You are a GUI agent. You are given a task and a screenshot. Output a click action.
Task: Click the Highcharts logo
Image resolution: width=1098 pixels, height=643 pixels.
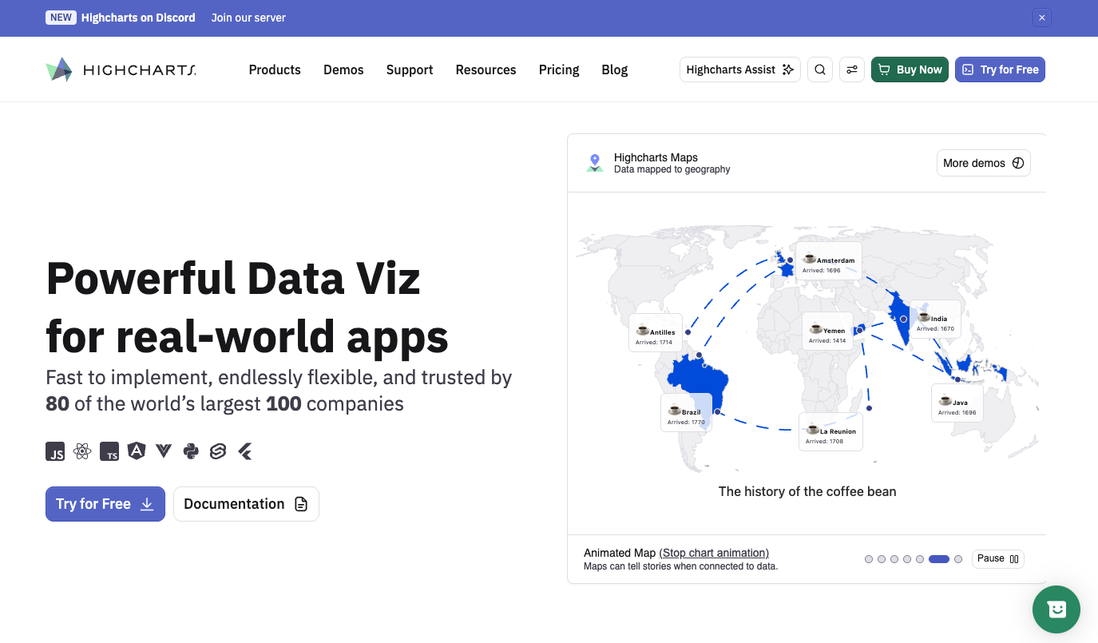coord(121,69)
